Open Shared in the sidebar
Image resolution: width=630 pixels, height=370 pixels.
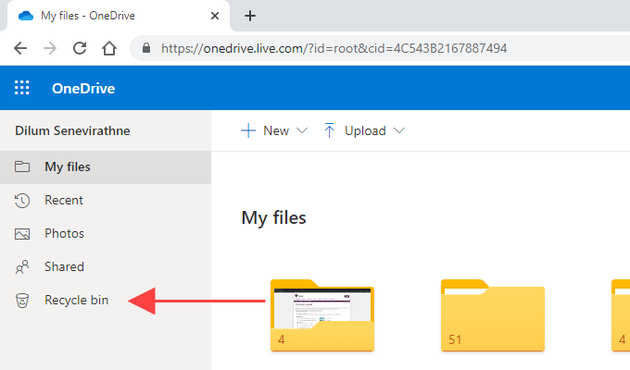coord(106,267)
